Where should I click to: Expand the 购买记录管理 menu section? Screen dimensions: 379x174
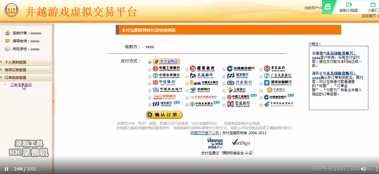[x=26, y=70]
